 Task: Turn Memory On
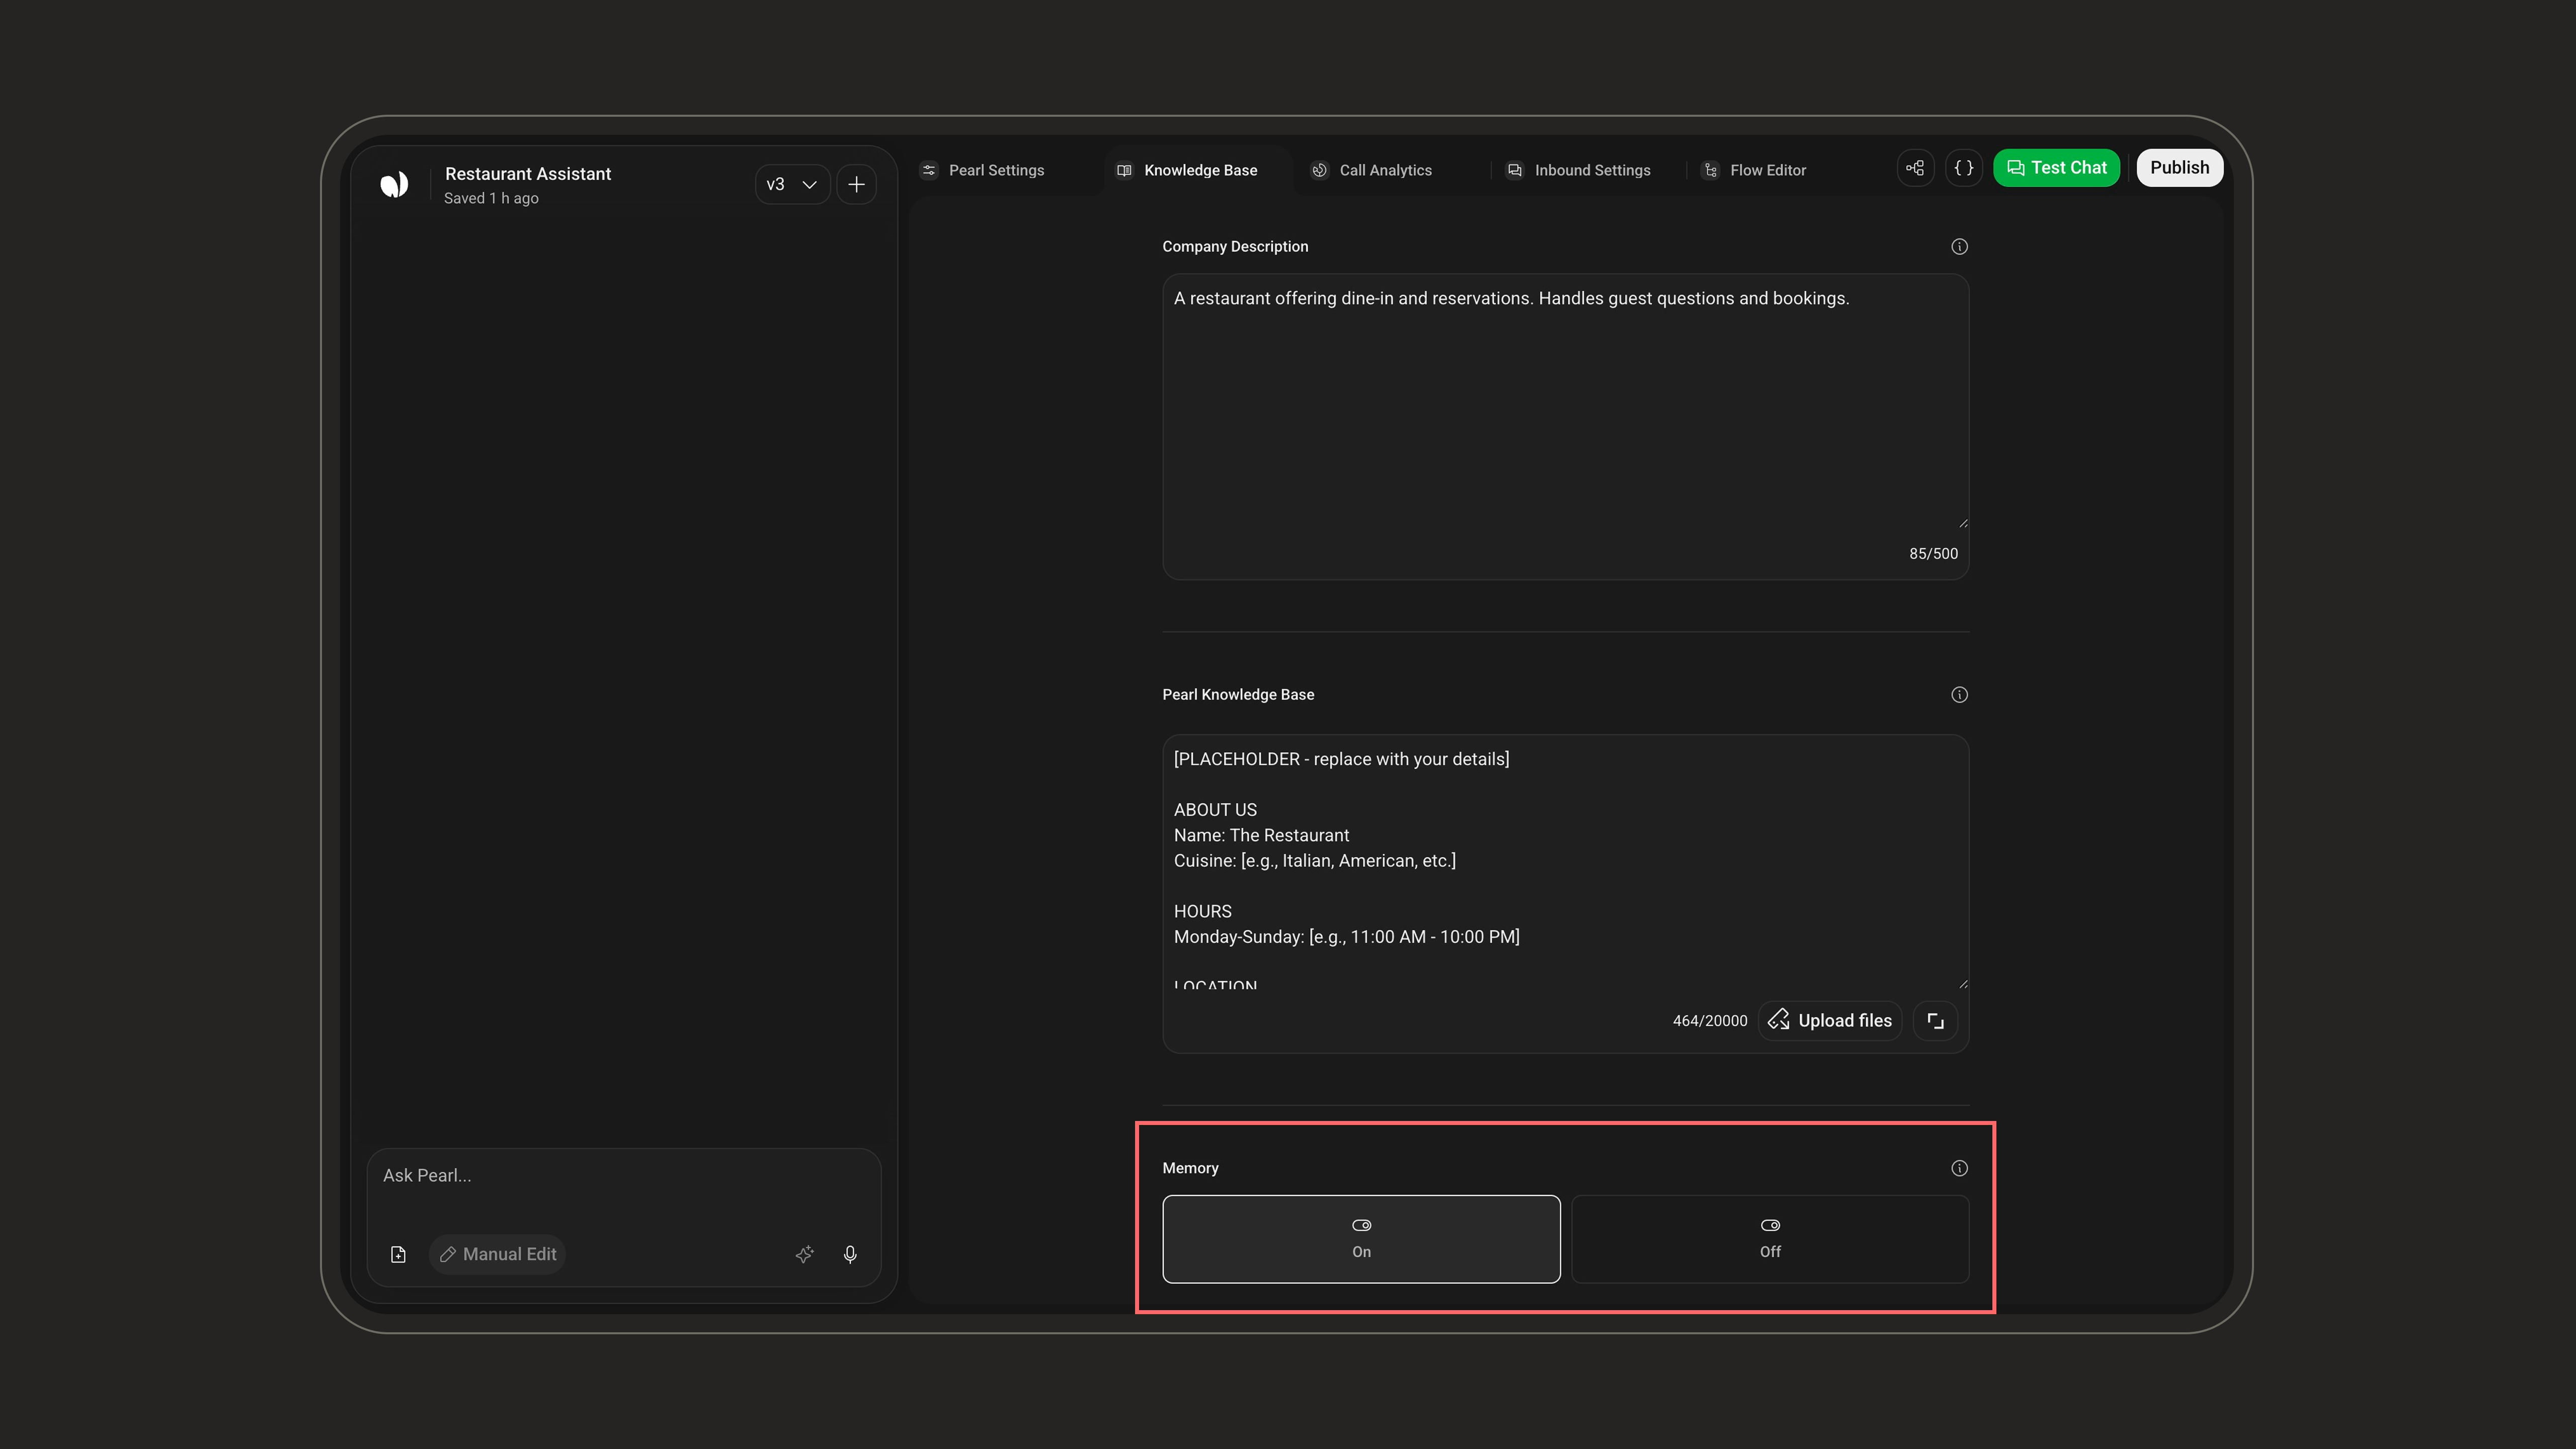tap(1361, 1239)
